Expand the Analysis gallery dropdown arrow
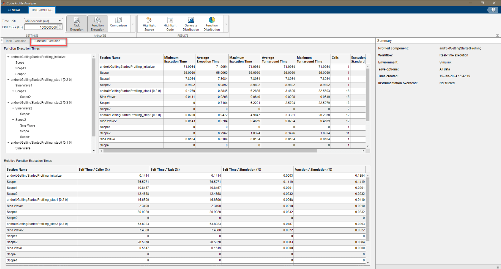 click(x=133, y=24)
